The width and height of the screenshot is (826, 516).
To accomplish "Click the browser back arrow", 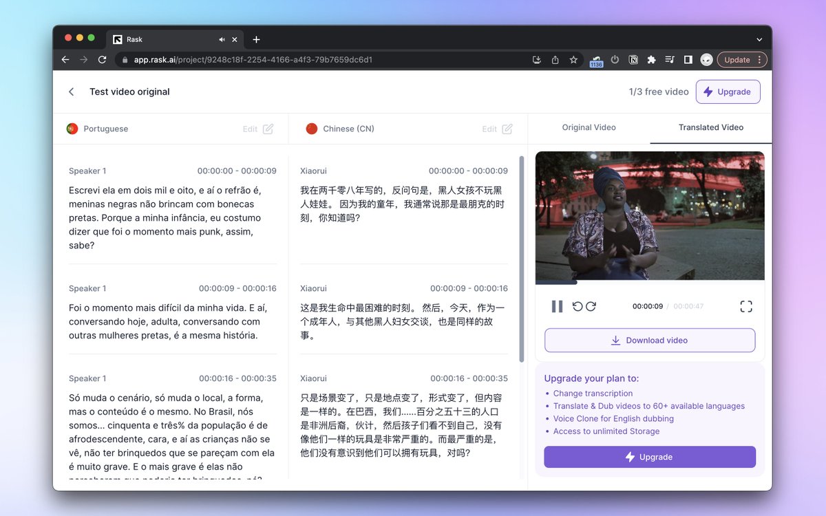I will [x=65, y=60].
